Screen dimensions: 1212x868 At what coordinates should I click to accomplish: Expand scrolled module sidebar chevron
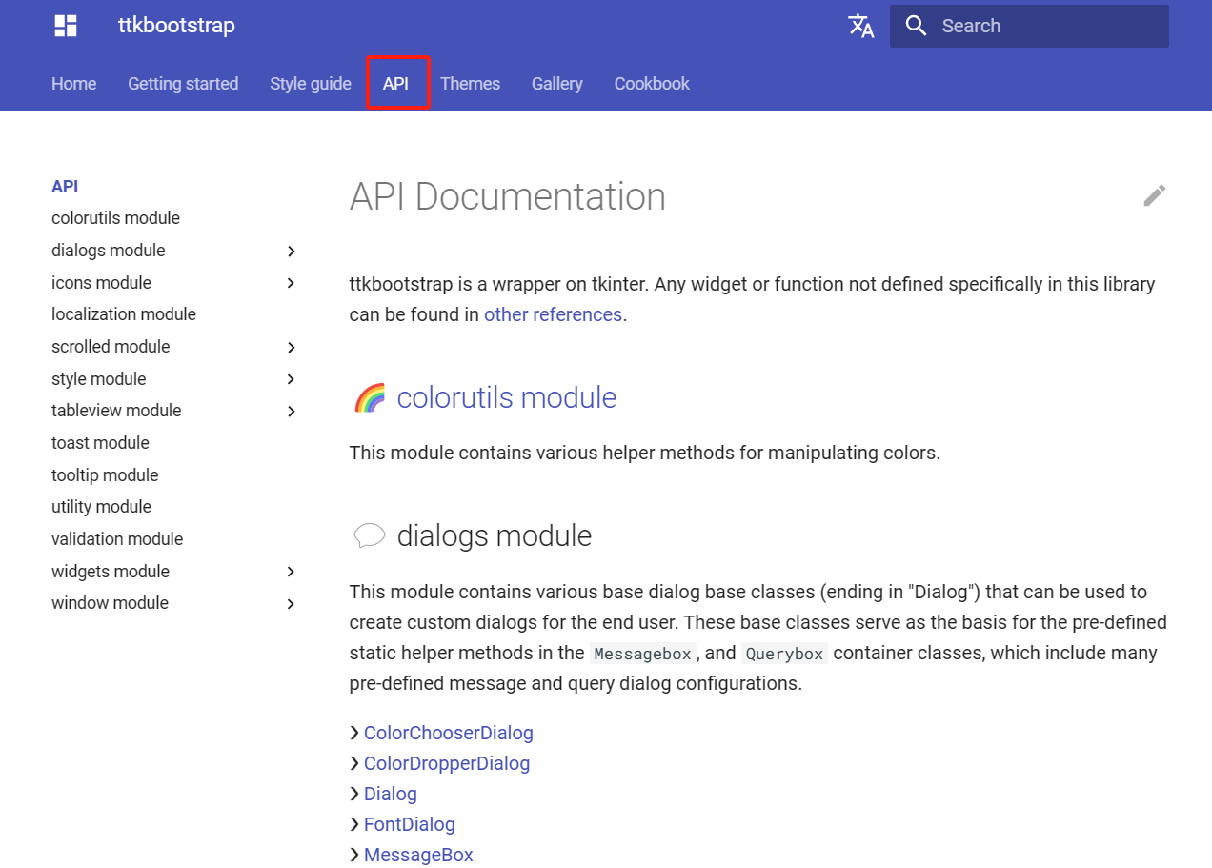tap(292, 347)
